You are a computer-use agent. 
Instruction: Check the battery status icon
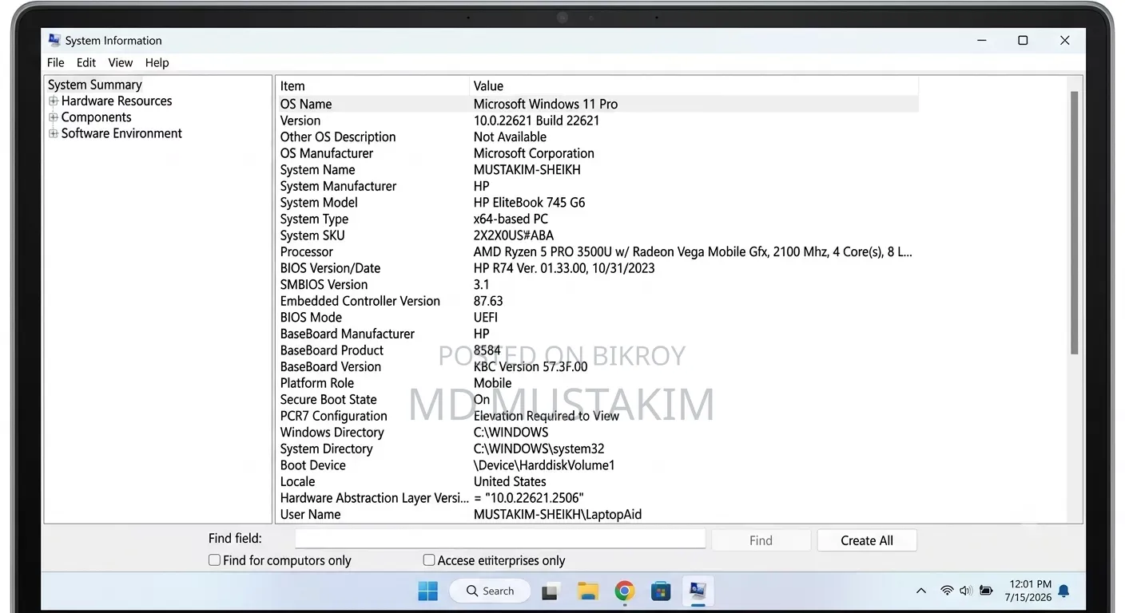[x=987, y=591]
